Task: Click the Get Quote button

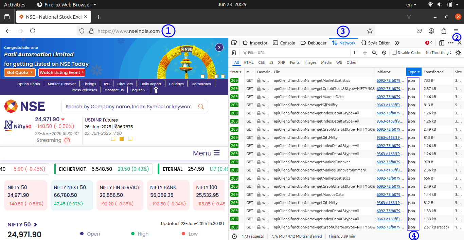Action: point(20,72)
